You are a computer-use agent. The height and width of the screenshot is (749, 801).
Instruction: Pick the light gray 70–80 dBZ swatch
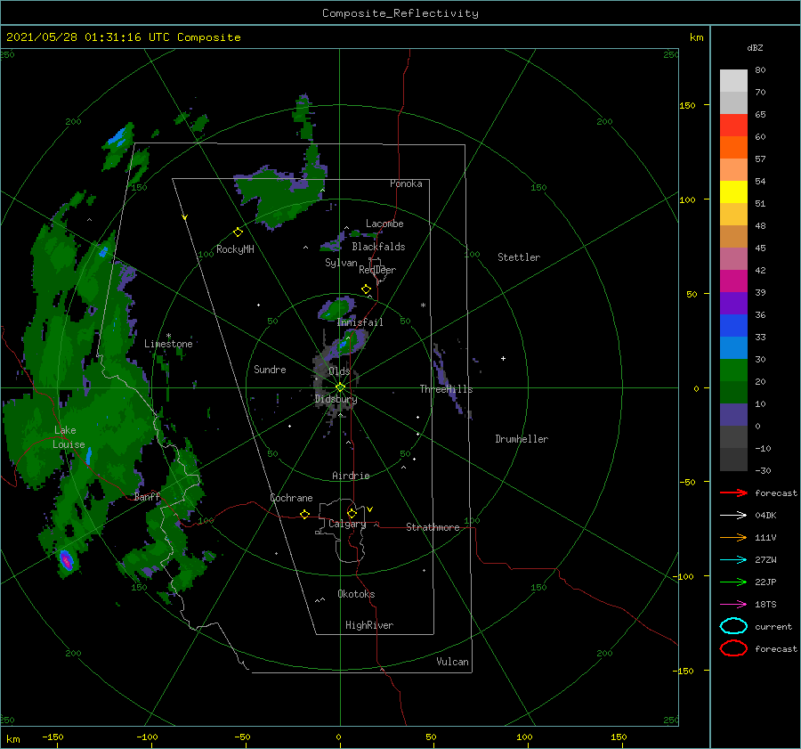[x=733, y=80]
